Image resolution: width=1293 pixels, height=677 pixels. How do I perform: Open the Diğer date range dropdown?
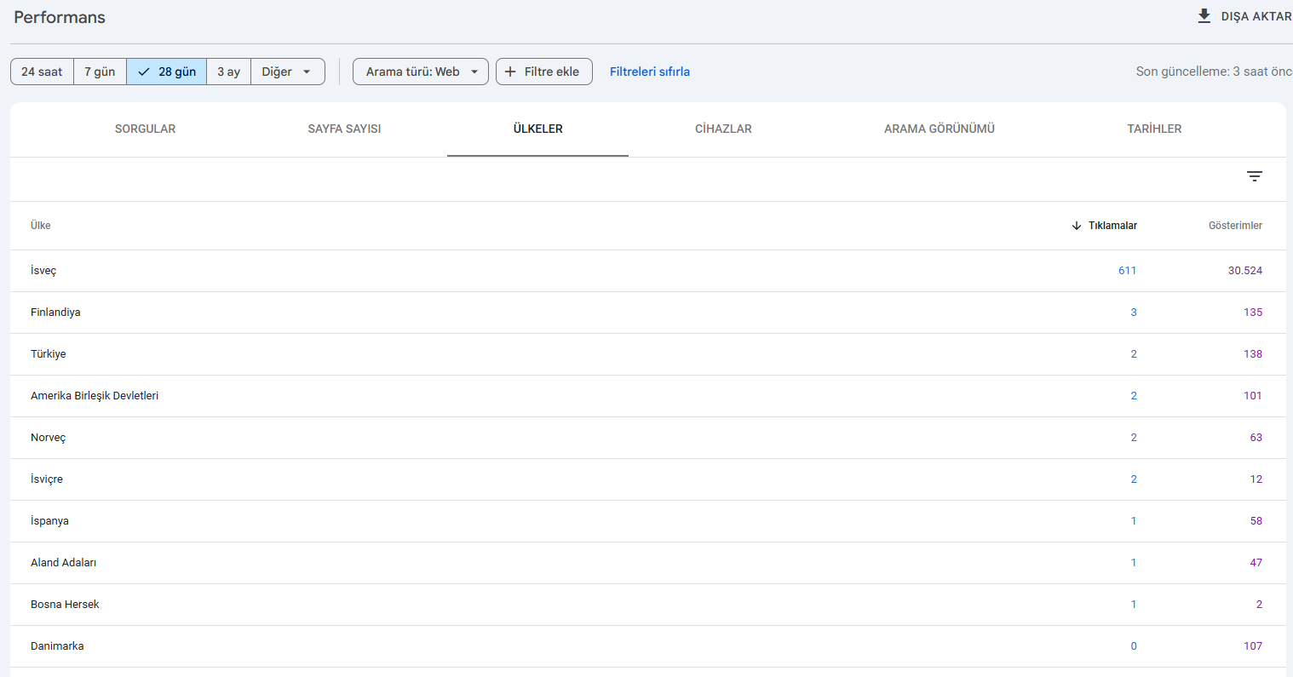point(288,72)
